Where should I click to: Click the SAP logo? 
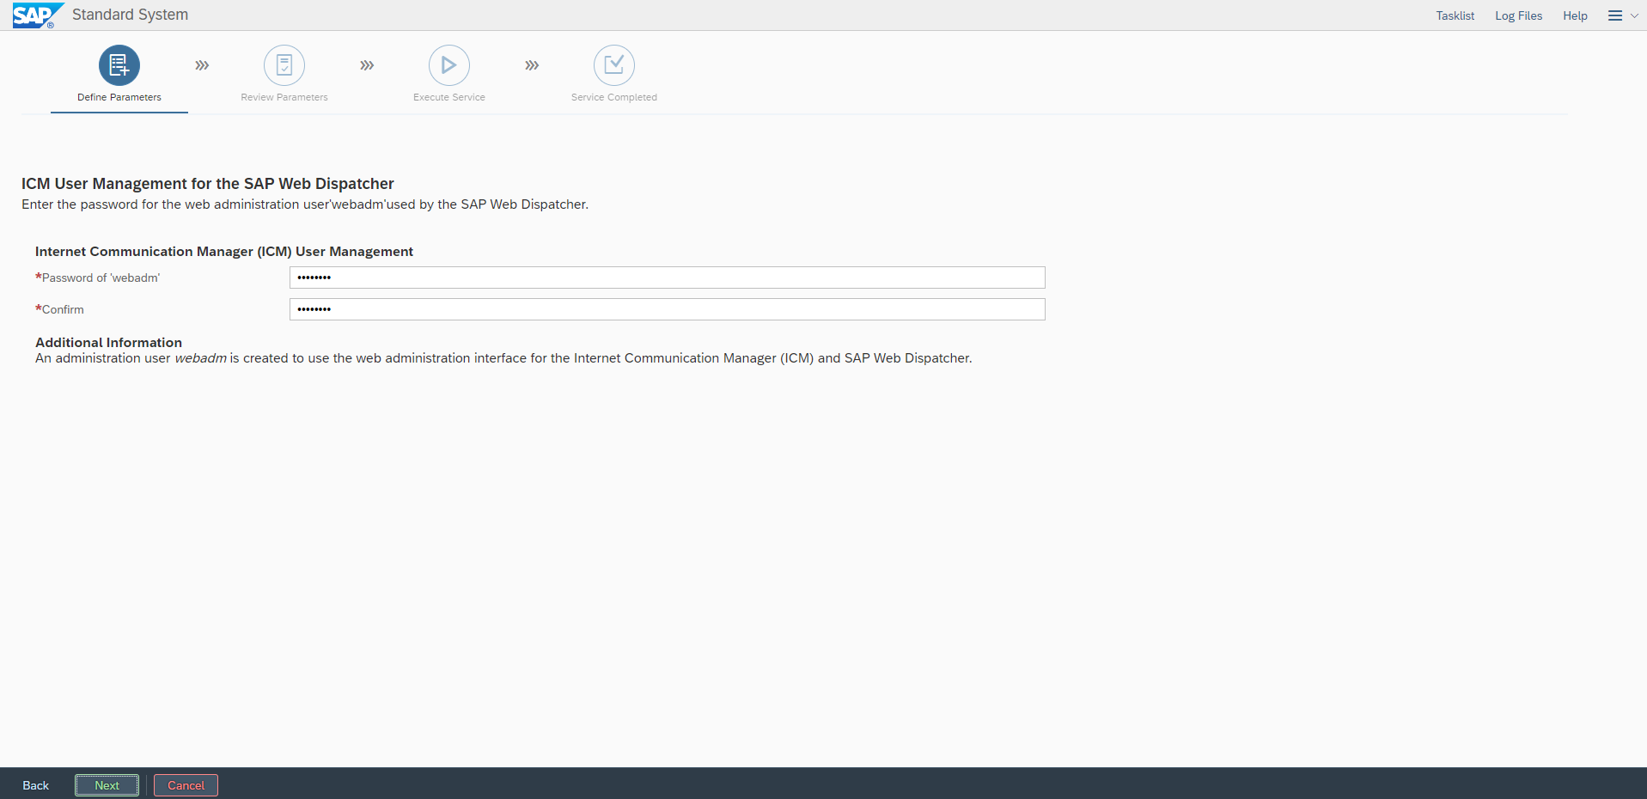[x=36, y=15]
